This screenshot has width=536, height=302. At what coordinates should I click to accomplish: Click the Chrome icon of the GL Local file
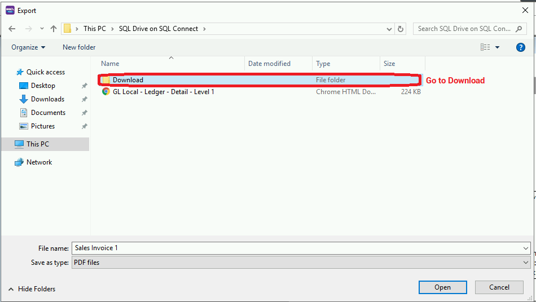pyautogui.click(x=106, y=91)
